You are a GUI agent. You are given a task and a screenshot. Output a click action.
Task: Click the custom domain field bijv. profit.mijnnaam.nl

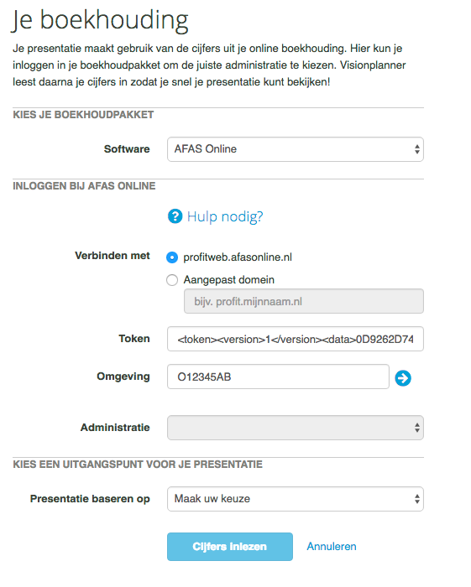(304, 301)
